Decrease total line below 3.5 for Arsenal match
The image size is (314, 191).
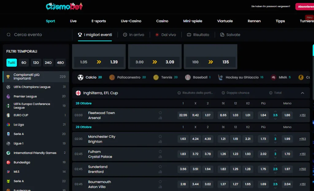(275, 119)
